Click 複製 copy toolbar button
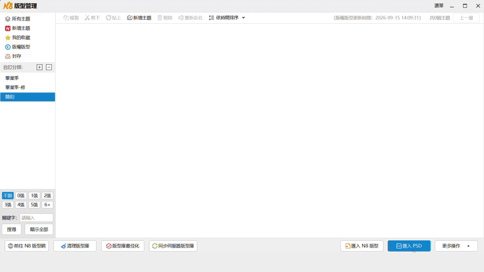484x272 pixels. (x=71, y=18)
